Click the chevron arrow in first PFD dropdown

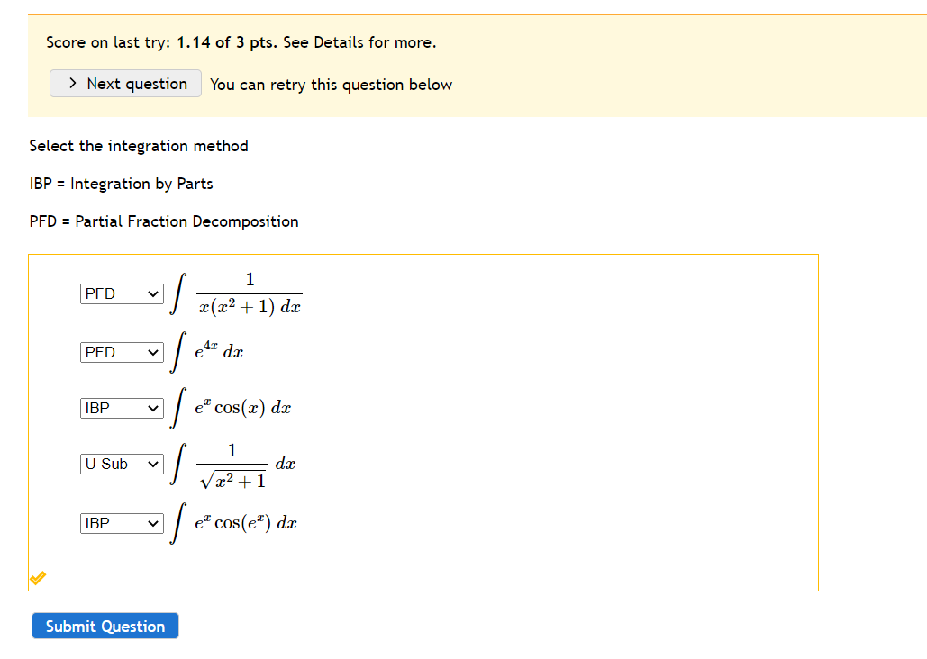tap(150, 293)
